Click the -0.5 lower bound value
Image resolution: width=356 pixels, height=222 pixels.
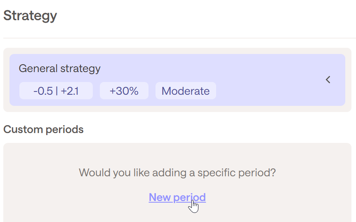coord(42,91)
